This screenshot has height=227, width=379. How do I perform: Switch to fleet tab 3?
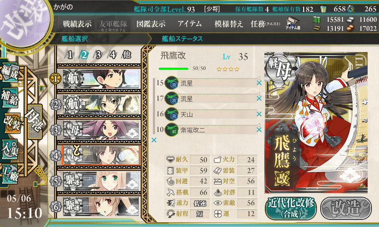coord(98,55)
